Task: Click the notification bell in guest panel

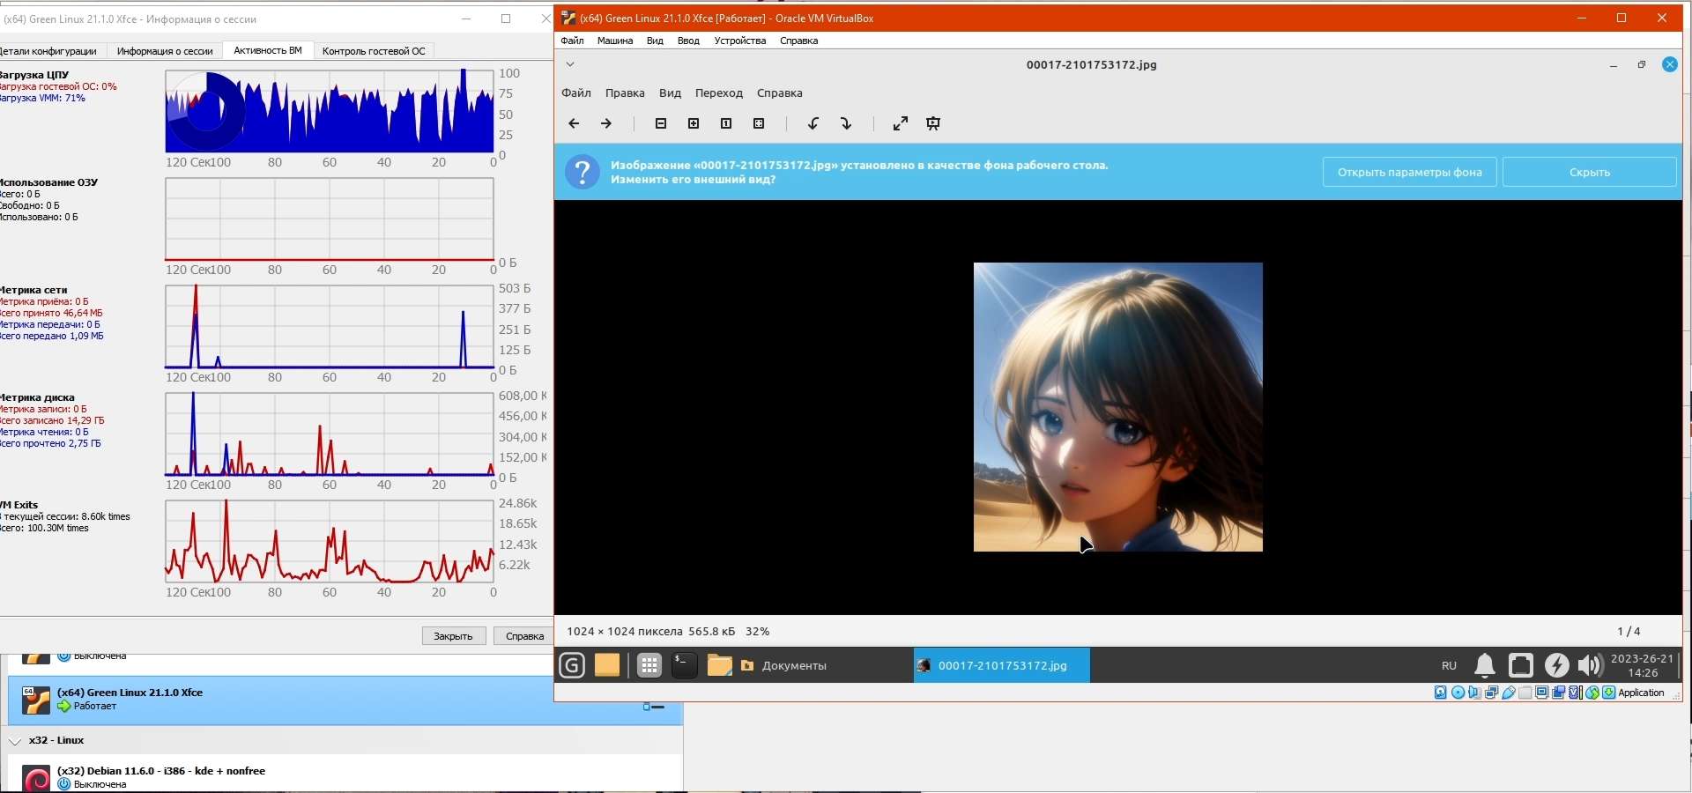Action: [1485, 665]
